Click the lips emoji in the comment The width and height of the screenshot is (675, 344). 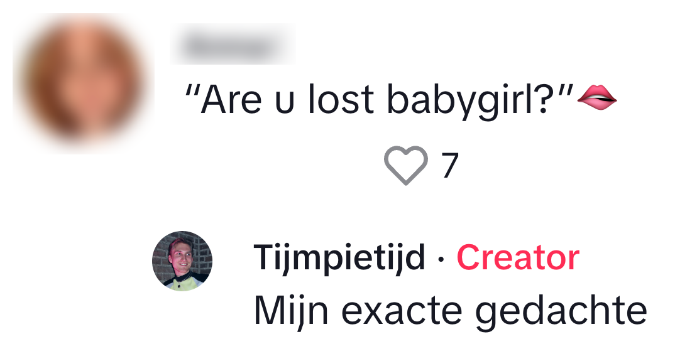coord(596,99)
